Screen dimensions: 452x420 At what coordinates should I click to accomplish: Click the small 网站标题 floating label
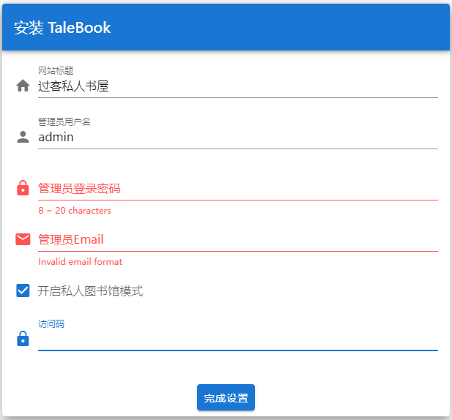coord(56,71)
